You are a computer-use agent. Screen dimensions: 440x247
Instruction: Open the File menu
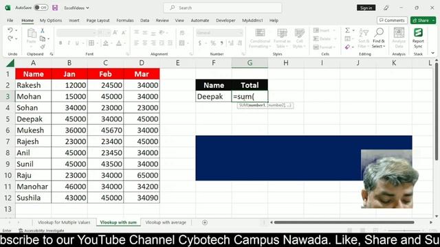pos(10,21)
